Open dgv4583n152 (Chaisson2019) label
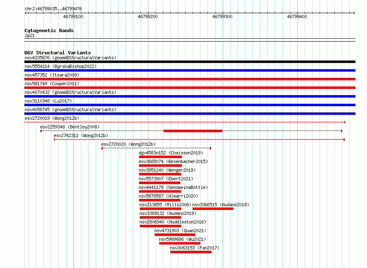367x268 pixels. 171,153
